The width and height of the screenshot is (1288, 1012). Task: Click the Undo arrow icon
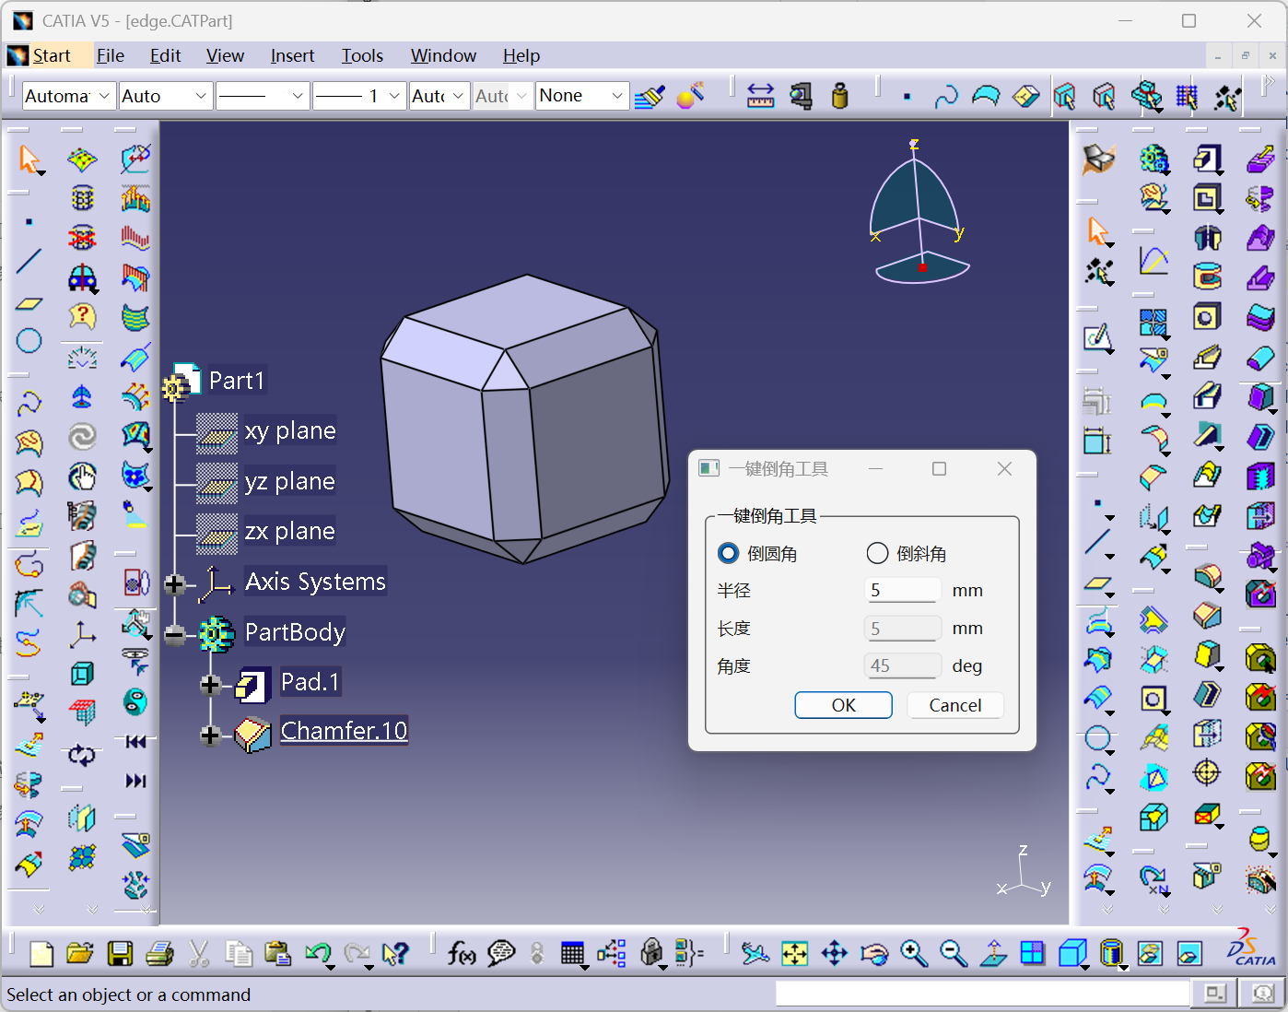click(318, 953)
